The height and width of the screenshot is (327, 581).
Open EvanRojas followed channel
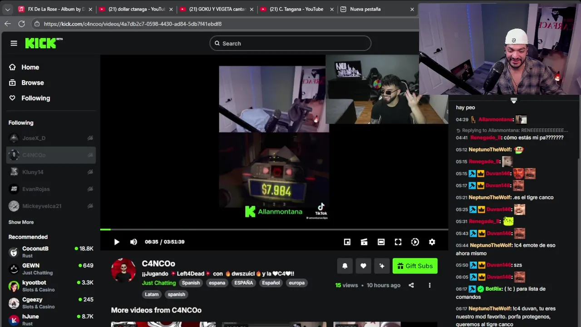[51, 189]
